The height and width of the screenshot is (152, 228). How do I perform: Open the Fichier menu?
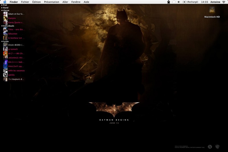point(25,2)
